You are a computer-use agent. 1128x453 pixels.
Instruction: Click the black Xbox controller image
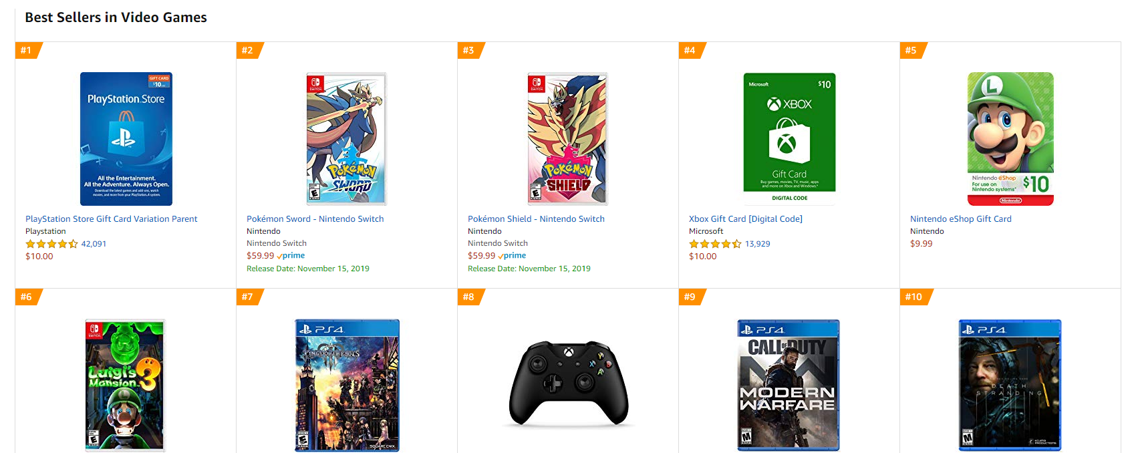pos(569,384)
